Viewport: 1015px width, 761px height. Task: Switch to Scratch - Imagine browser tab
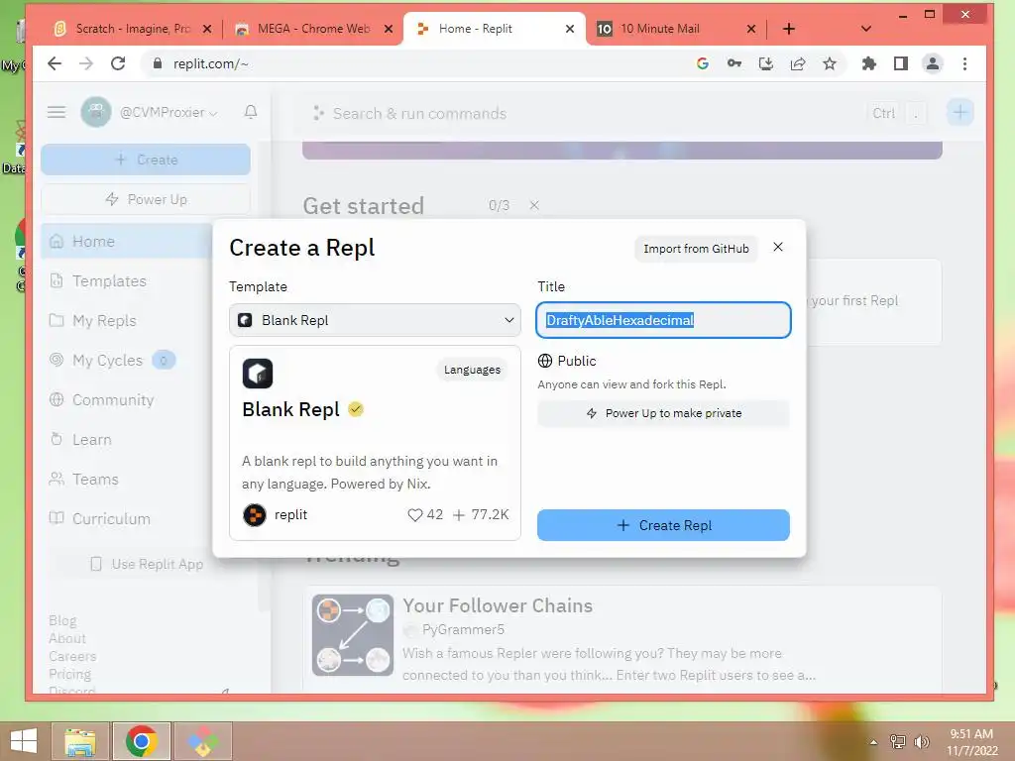(133, 29)
